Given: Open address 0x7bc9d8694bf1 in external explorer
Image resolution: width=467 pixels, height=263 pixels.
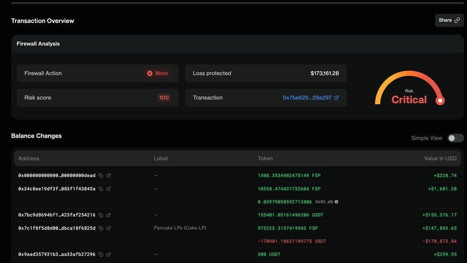Looking at the screenshot, I should click(109, 215).
